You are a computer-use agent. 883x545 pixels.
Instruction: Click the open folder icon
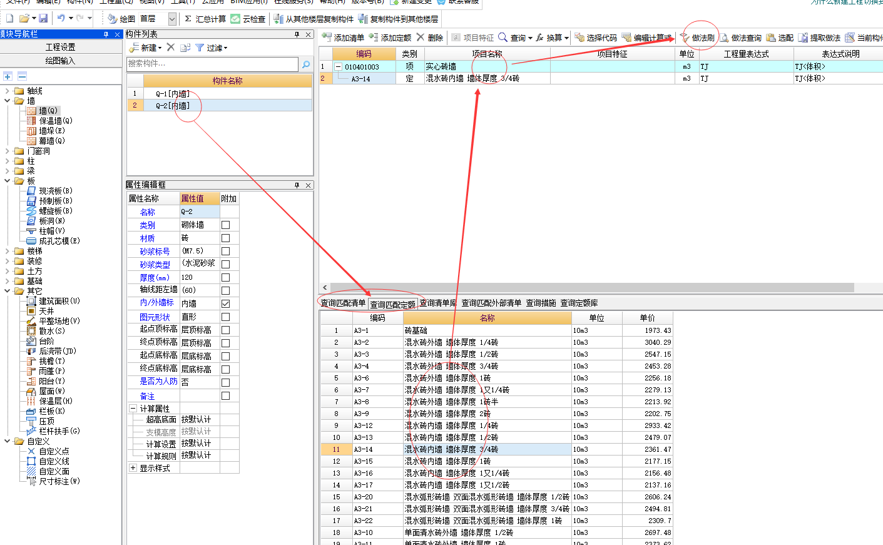[x=24, y=18]
